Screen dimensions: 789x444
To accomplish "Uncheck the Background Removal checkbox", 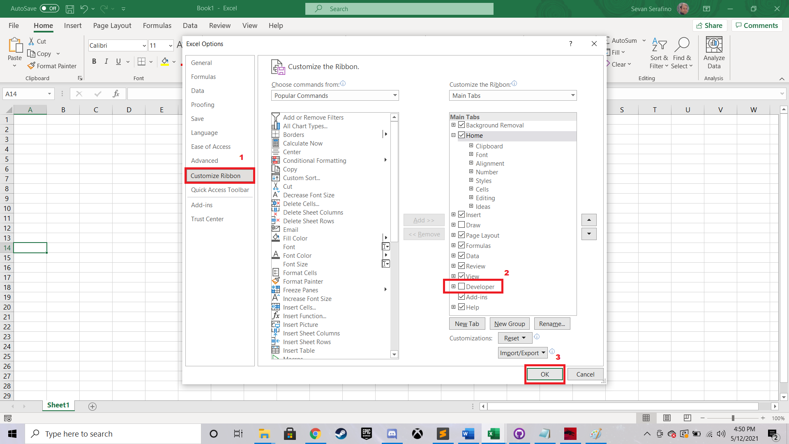I will (461, 125).
